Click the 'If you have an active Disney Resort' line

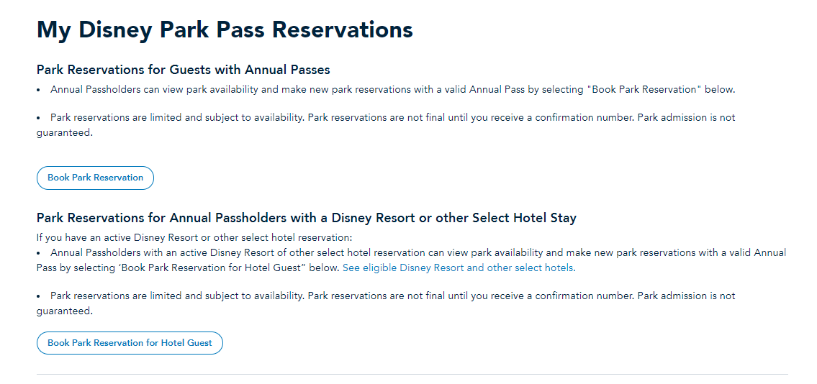point(194,237)
